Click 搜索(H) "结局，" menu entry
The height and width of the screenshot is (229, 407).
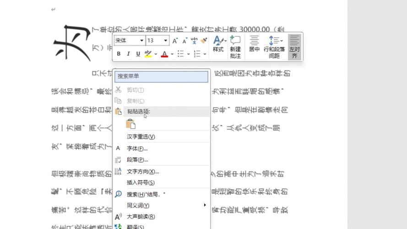(161, 194)
